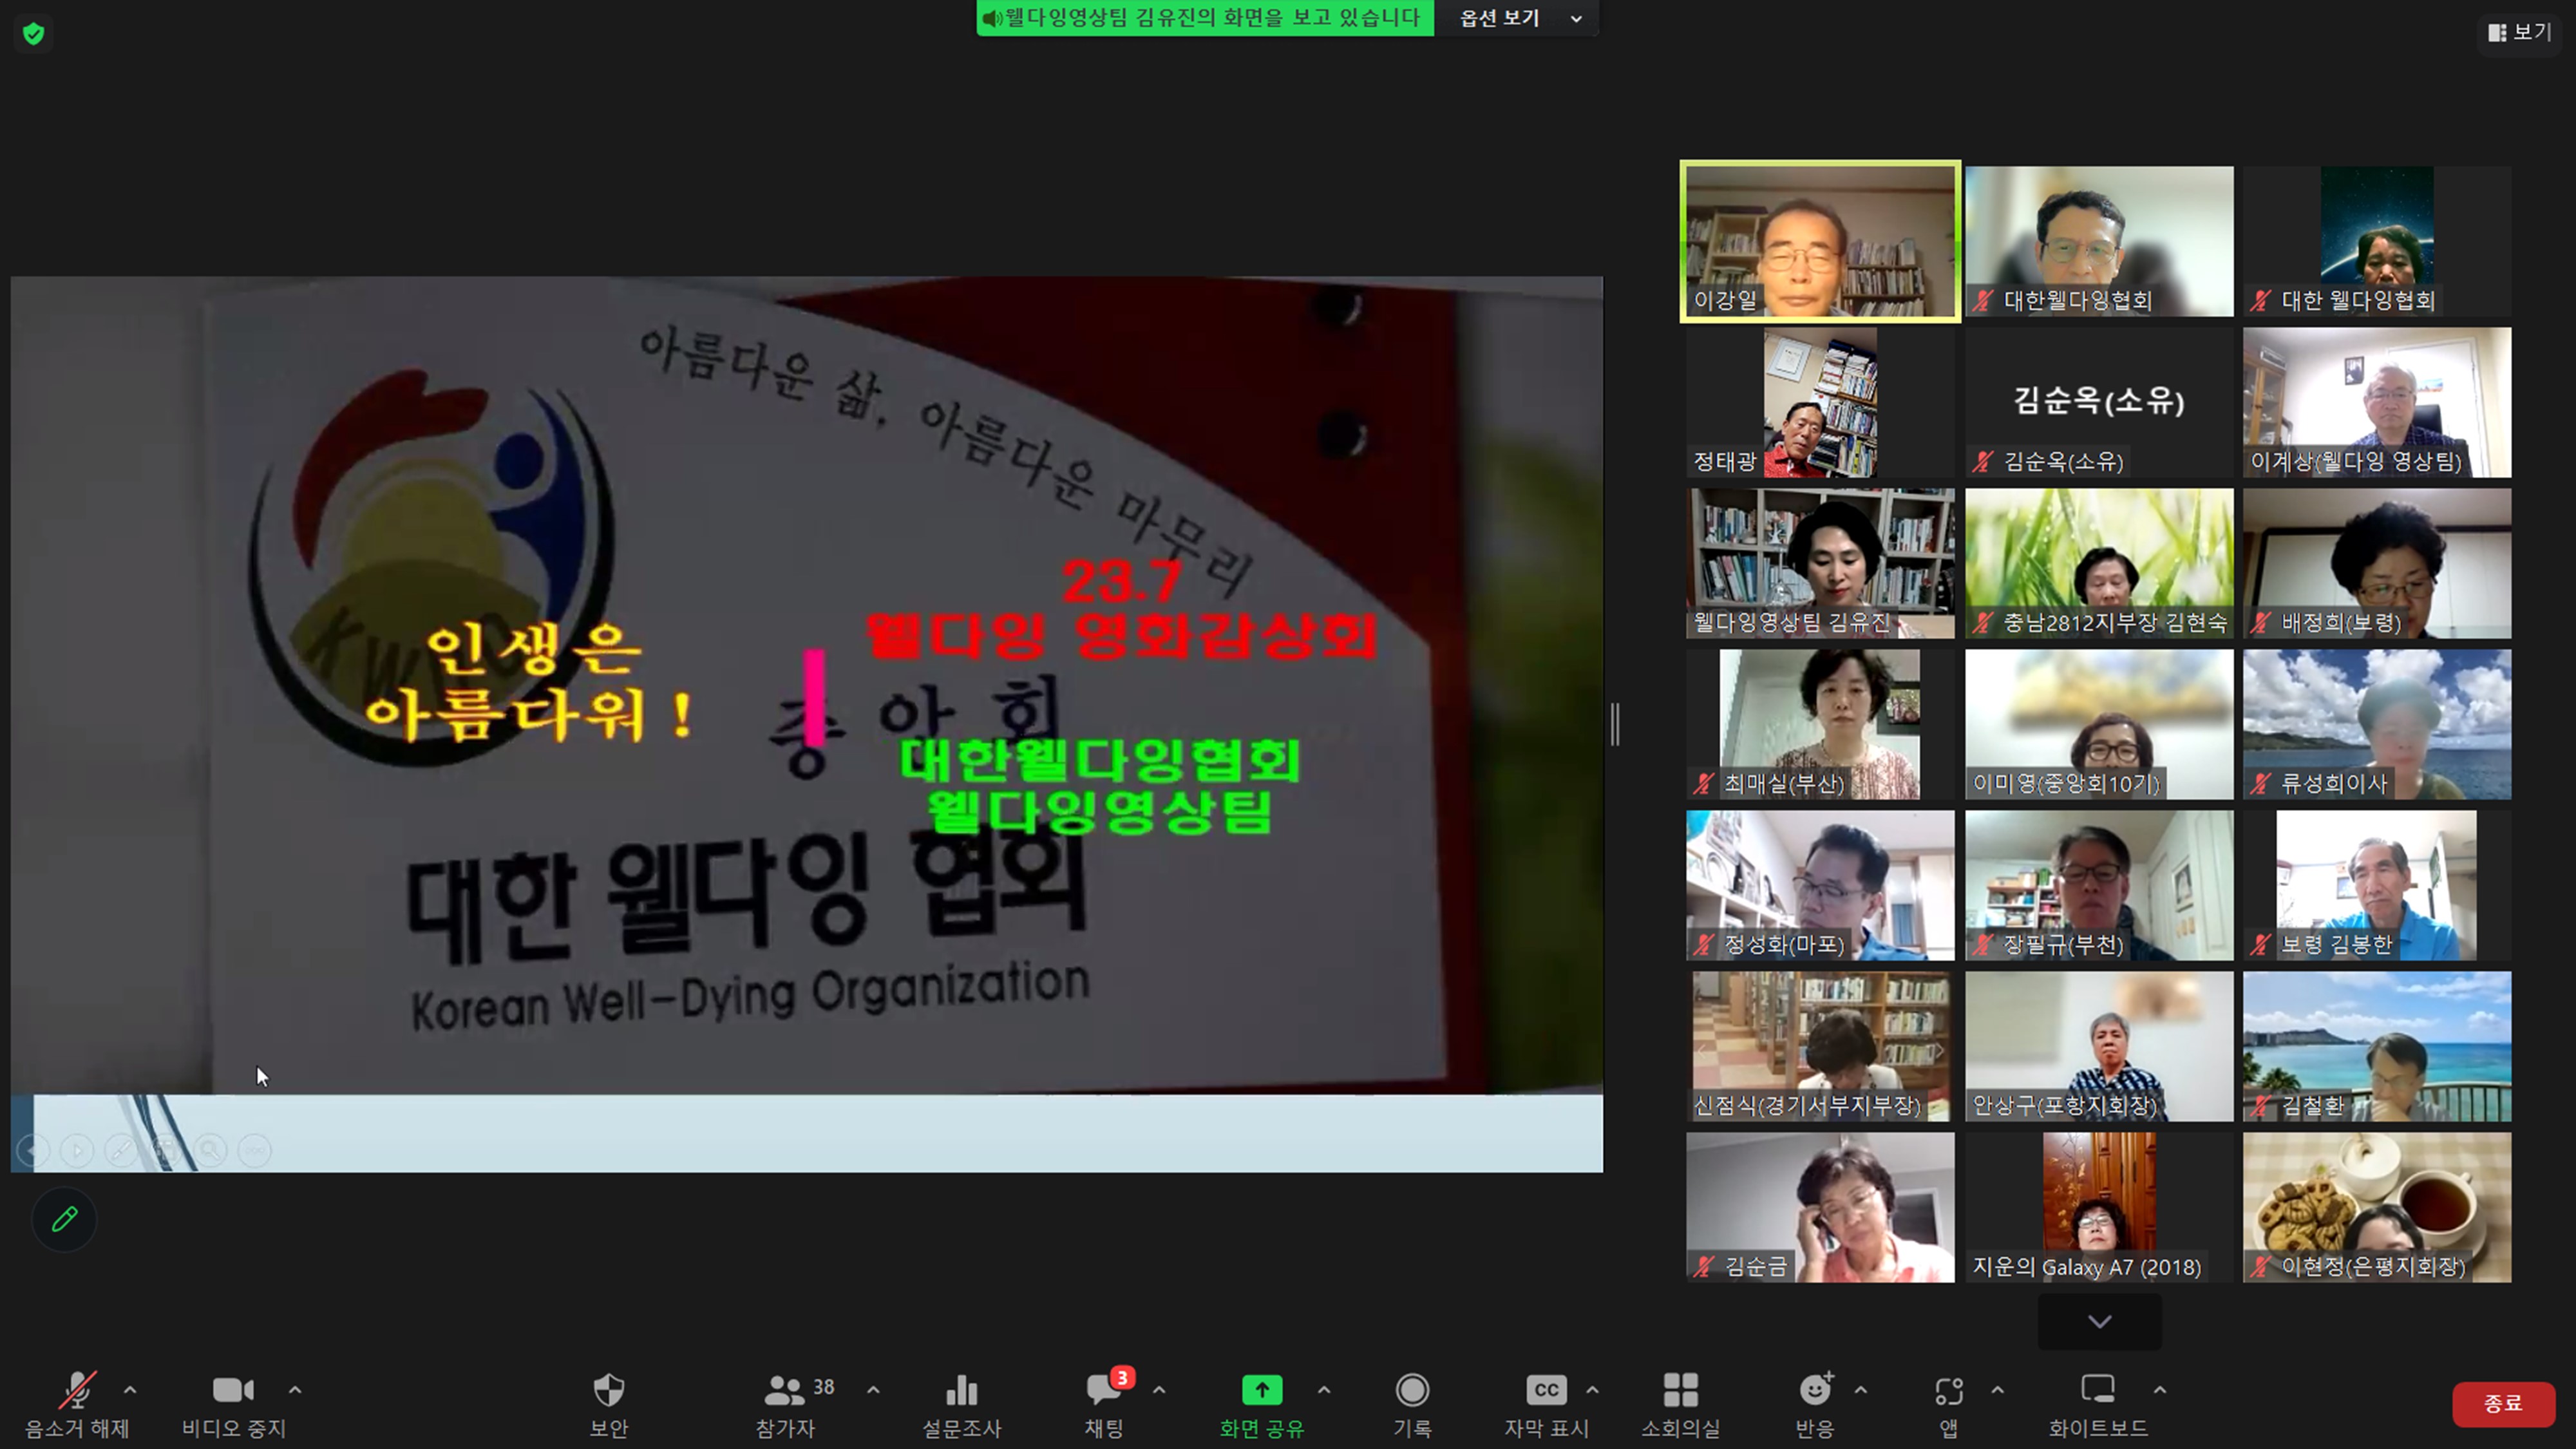The image size is (2576, 1449).
Task: Select 배정희(보령) video thumbnail
Action: (x=2377, y=563)
